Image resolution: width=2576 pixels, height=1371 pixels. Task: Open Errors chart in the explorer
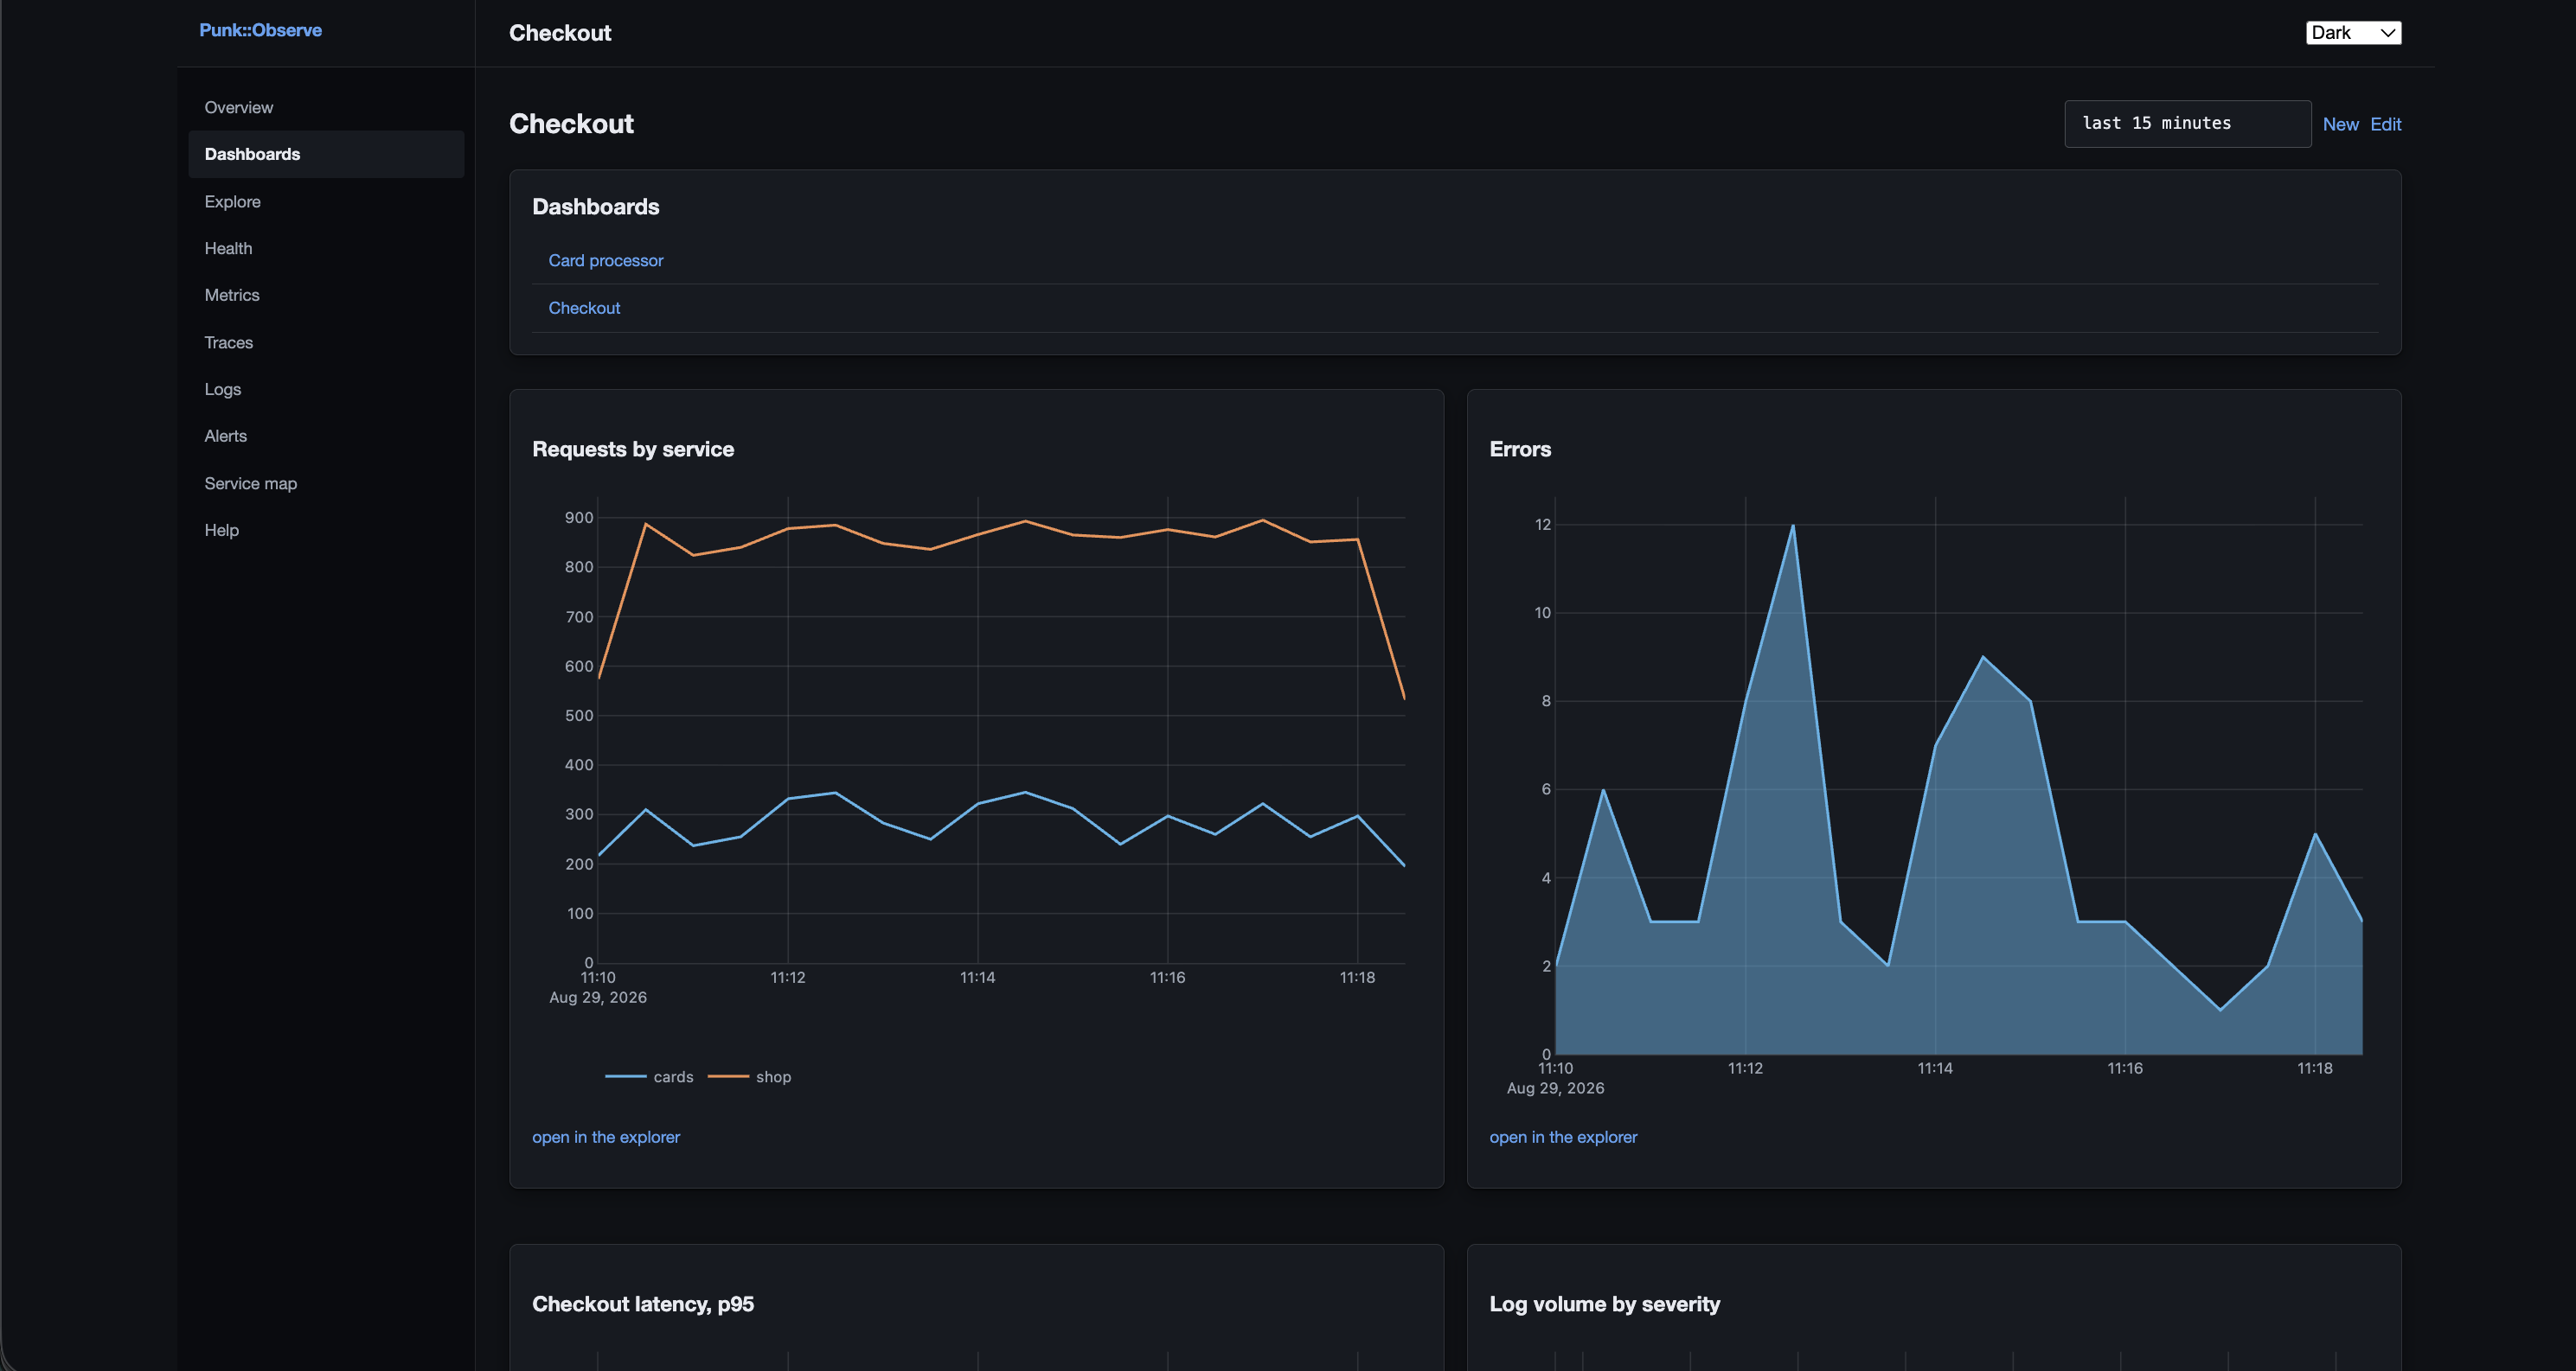[x=1563, y=1138]
